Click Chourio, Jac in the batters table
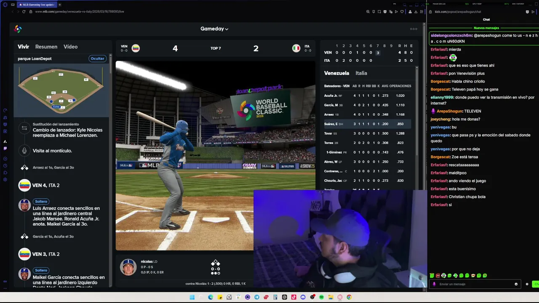Screen dimensions: 539x303 click(x=332, y=181)
